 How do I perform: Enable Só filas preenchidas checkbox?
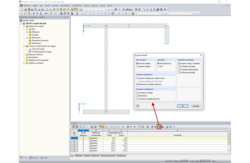pos(179,73)
